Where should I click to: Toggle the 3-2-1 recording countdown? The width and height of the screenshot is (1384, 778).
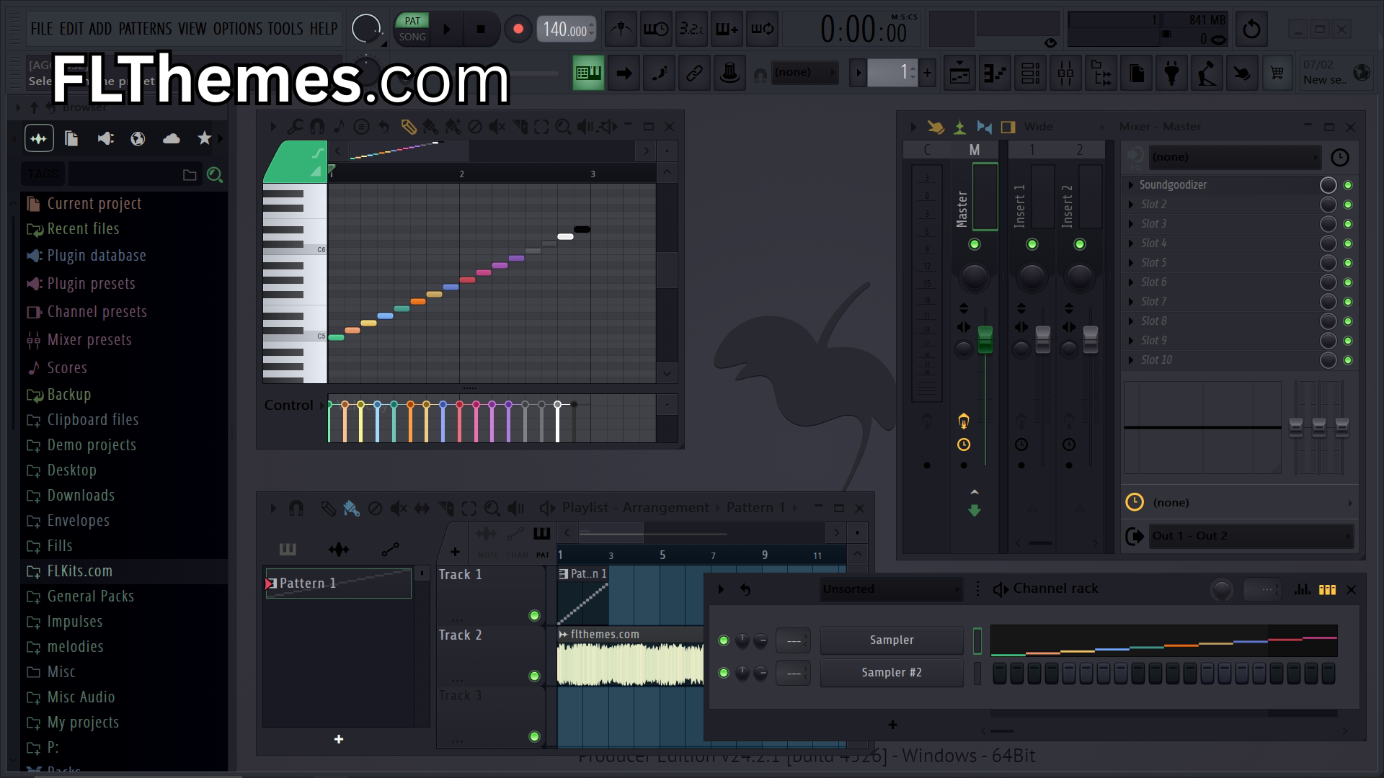(691, 29)
